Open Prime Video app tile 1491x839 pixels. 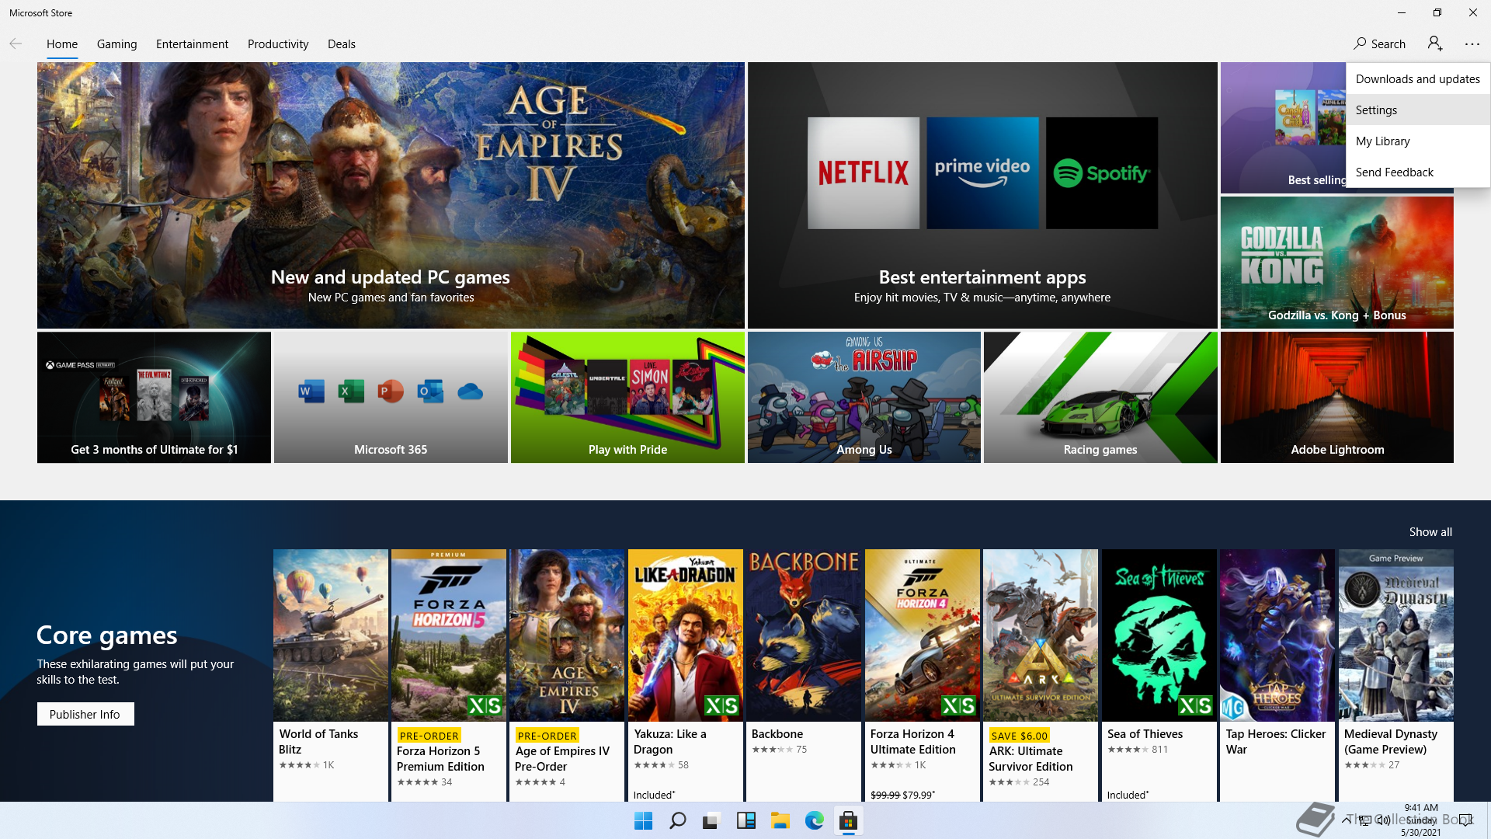point(982,172)
